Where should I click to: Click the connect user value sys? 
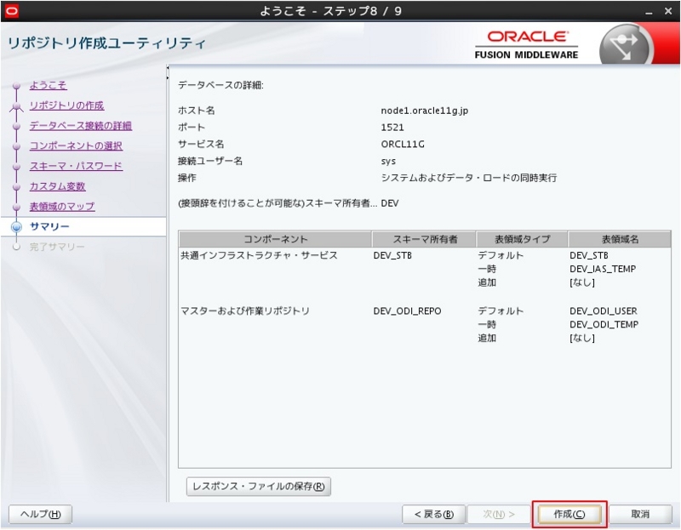click(388, 162)
